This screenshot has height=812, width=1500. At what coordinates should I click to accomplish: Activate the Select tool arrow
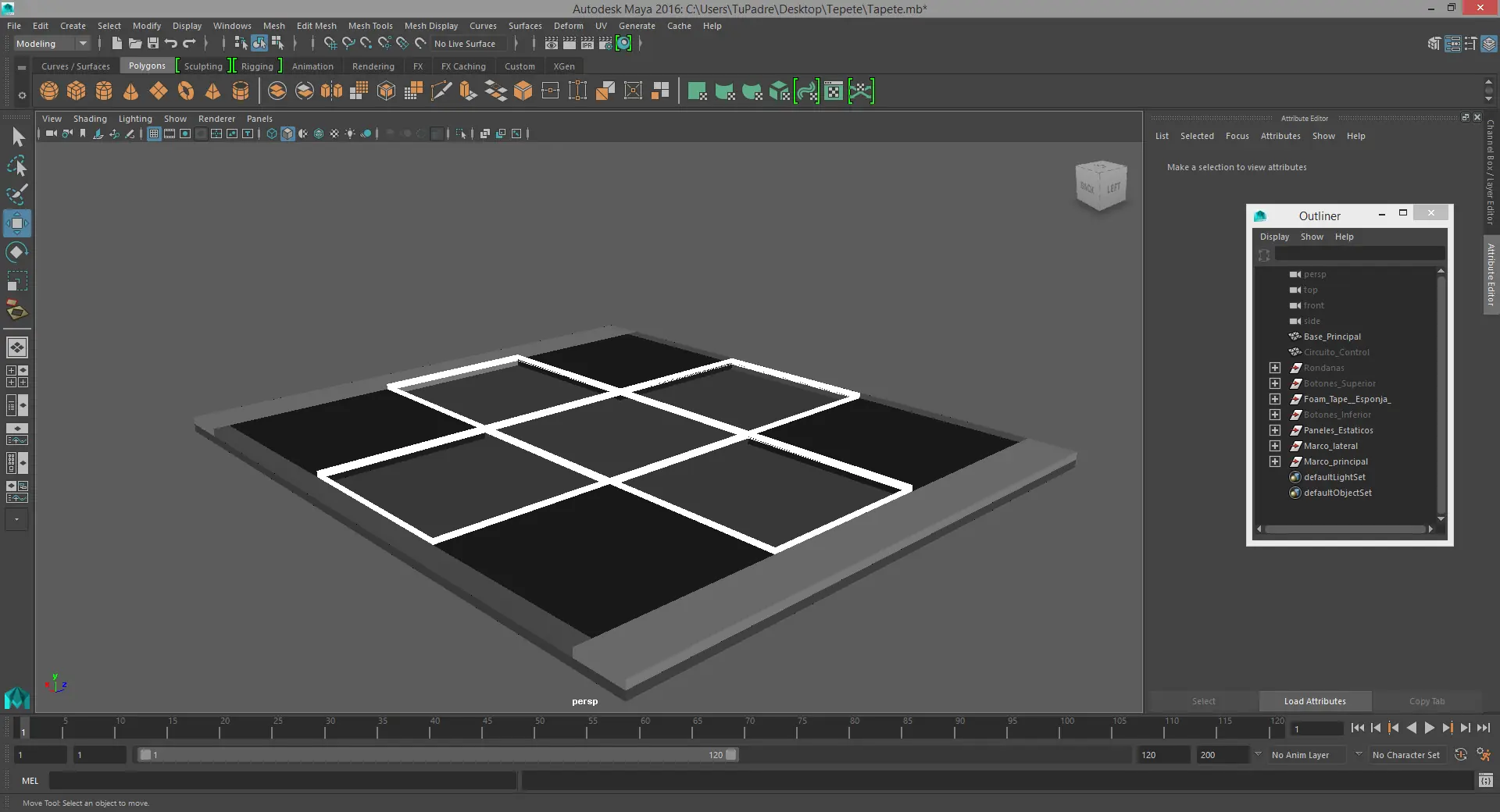tap(18, 137)
